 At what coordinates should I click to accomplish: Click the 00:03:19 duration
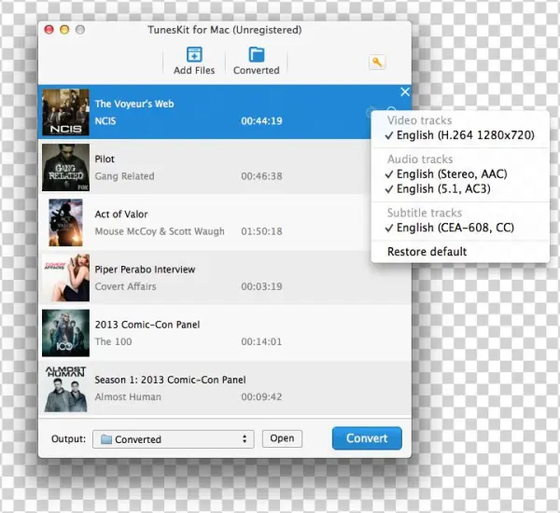click(261, 286)
